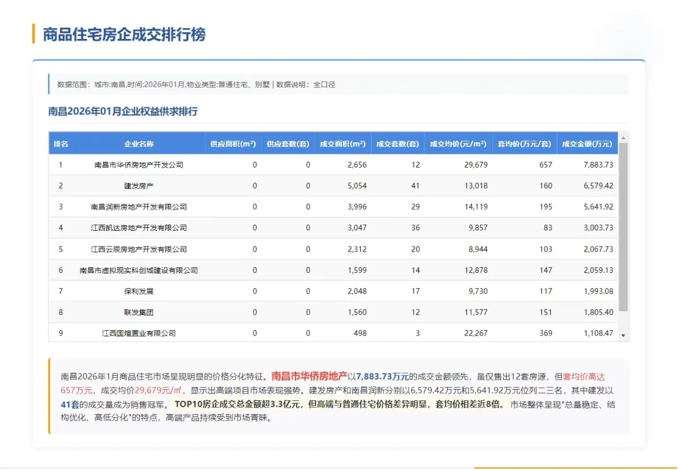Sort by 成交面积(m²) column header
Image resolution: width=679 pixels, height=470 pixels.
tap(343, 144)
